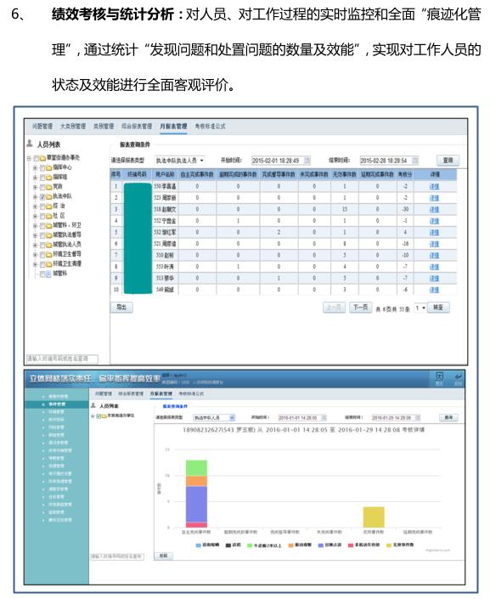Click the yellow bar in the chart
490x599 pixels.
click(x=374, y=517)
